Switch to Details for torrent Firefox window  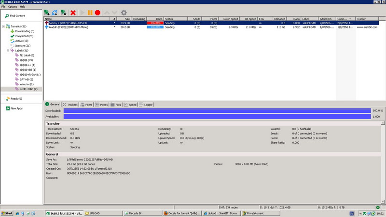(x=182, y=213)
